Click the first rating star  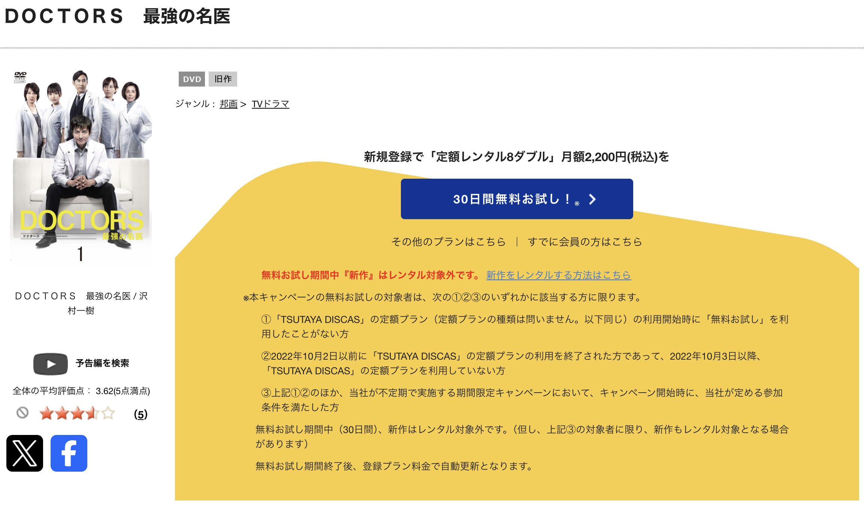point(46,413)
